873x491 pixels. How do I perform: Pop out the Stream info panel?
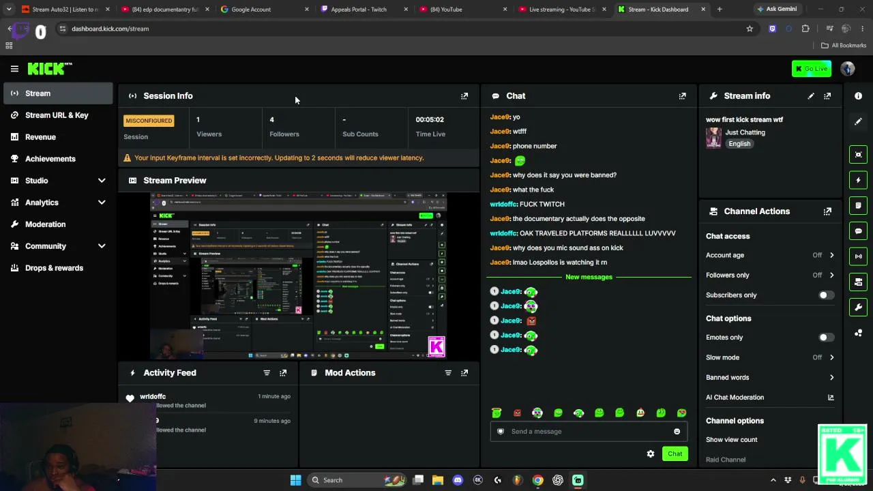827,96
